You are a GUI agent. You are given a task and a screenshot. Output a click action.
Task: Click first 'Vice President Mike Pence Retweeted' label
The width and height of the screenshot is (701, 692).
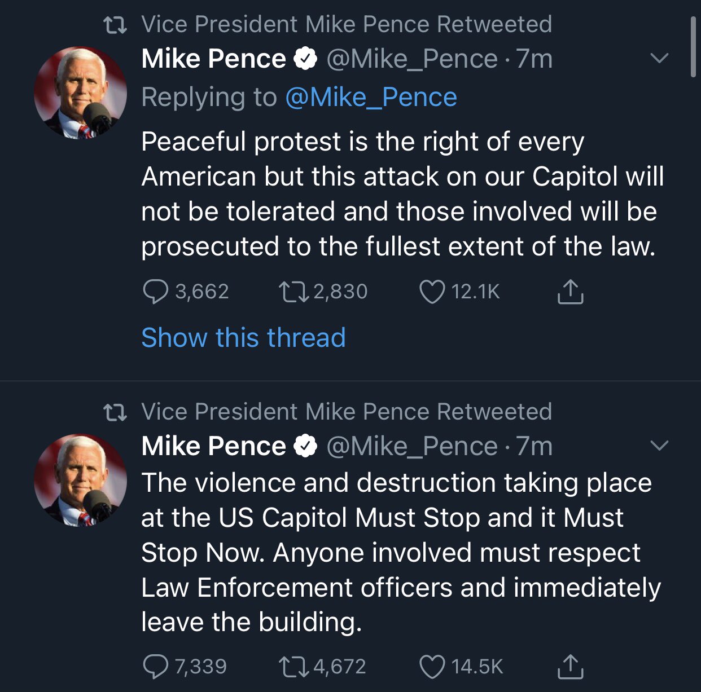tap(346, 24)
